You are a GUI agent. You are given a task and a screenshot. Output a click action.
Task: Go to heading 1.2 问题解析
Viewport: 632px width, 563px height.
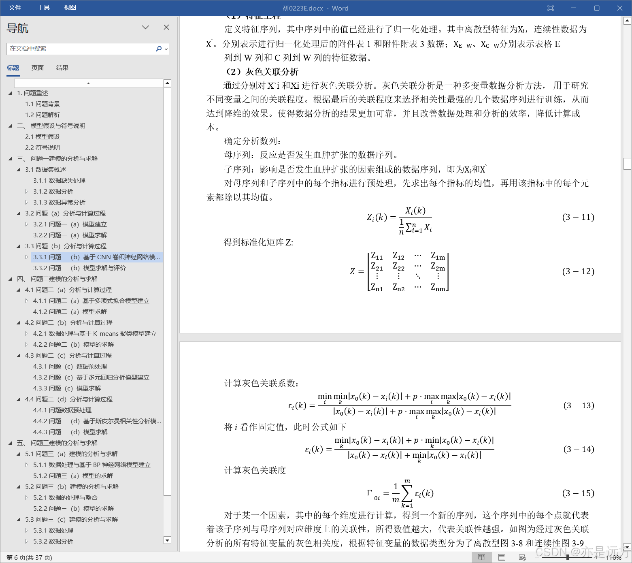click(43, 115)
